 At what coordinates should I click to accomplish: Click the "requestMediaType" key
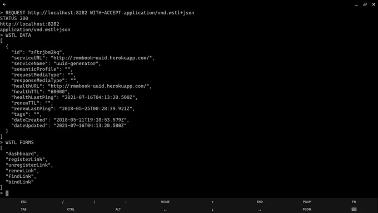click(37, 75)
